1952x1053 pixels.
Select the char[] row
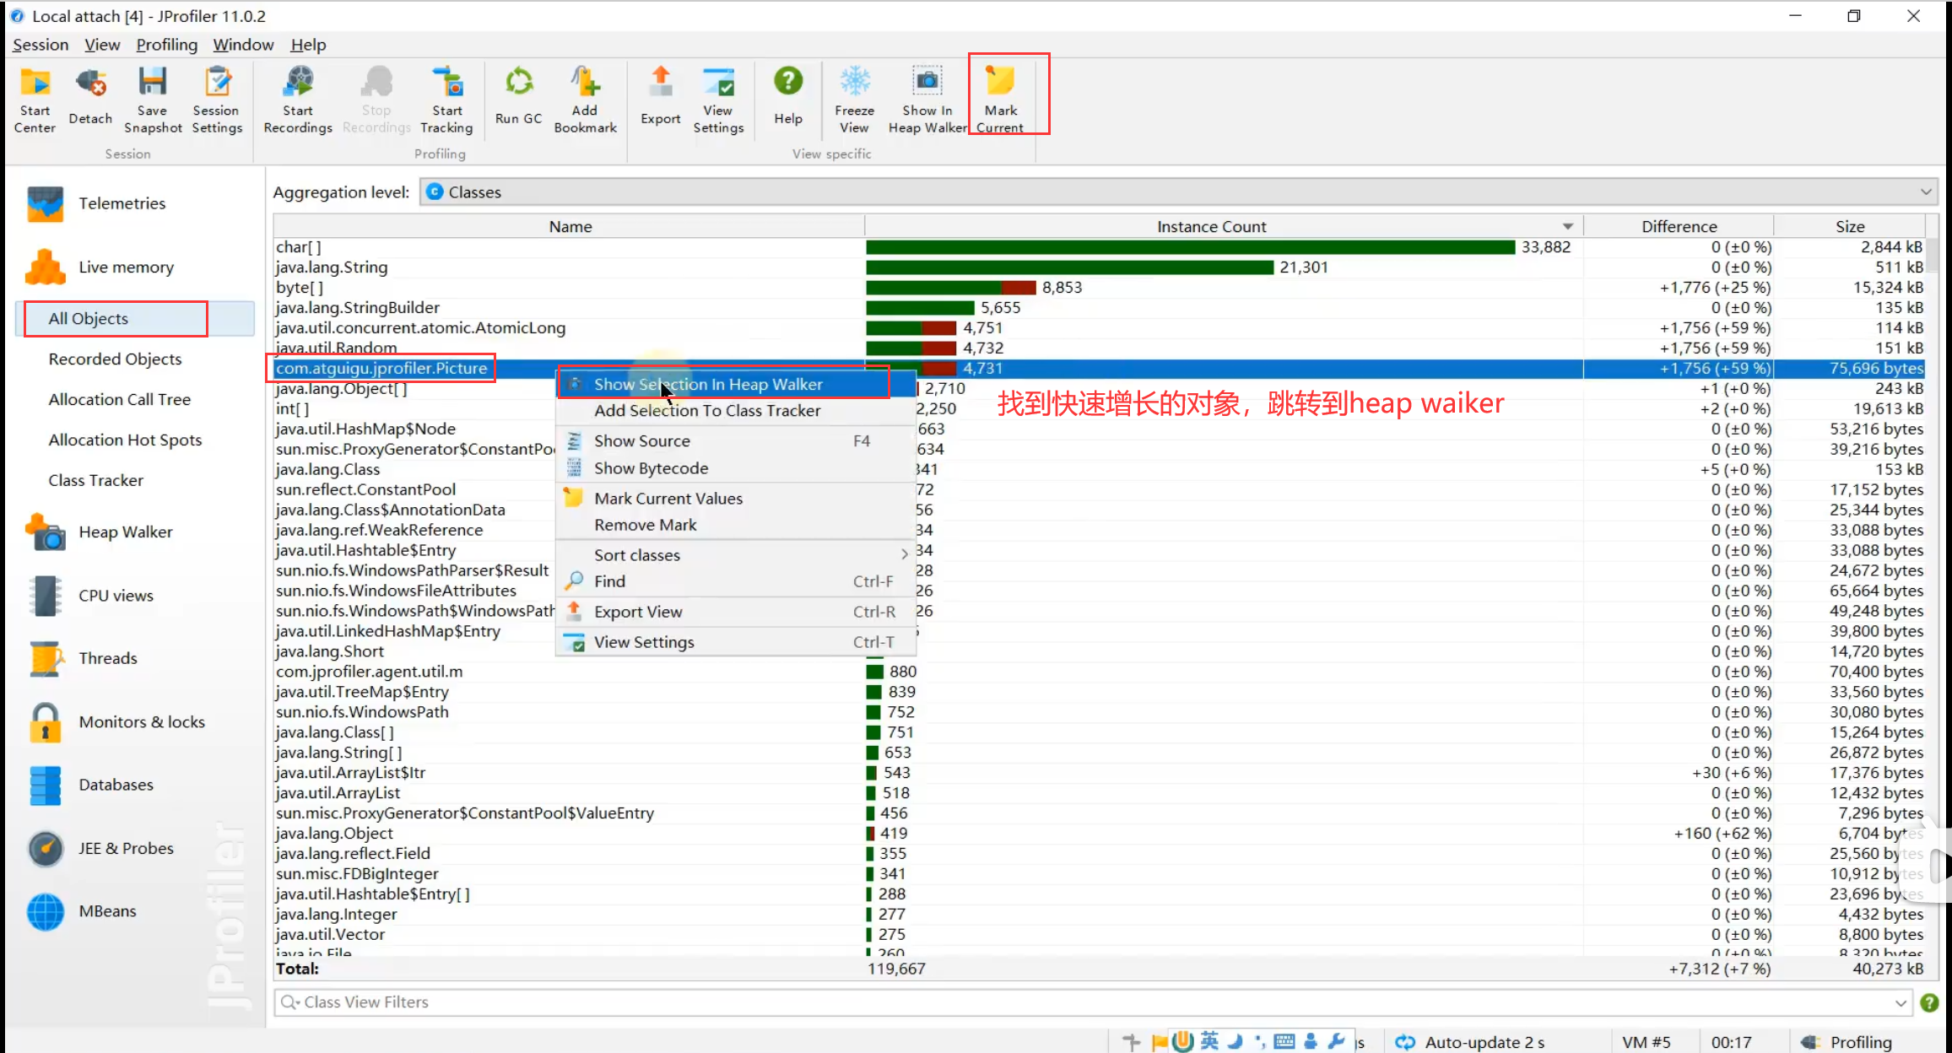click(1099, 247)
